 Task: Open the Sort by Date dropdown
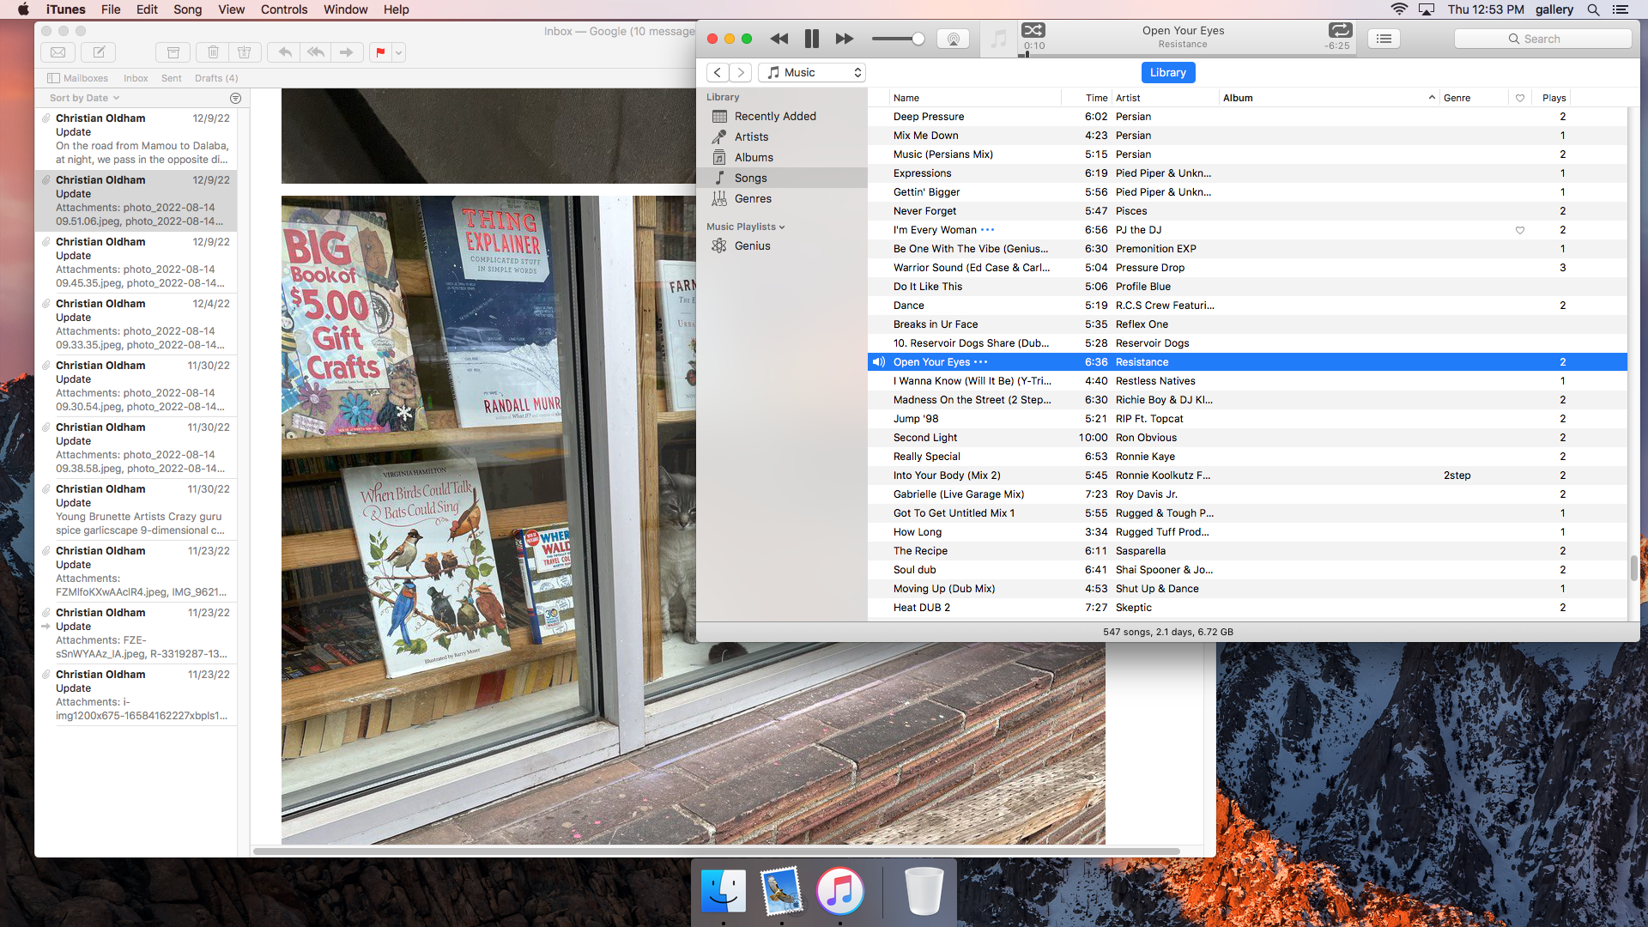(84, 98)
